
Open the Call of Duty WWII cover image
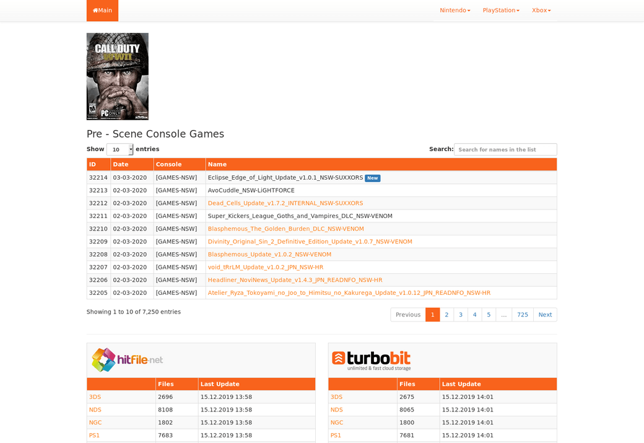pos(118,76)
